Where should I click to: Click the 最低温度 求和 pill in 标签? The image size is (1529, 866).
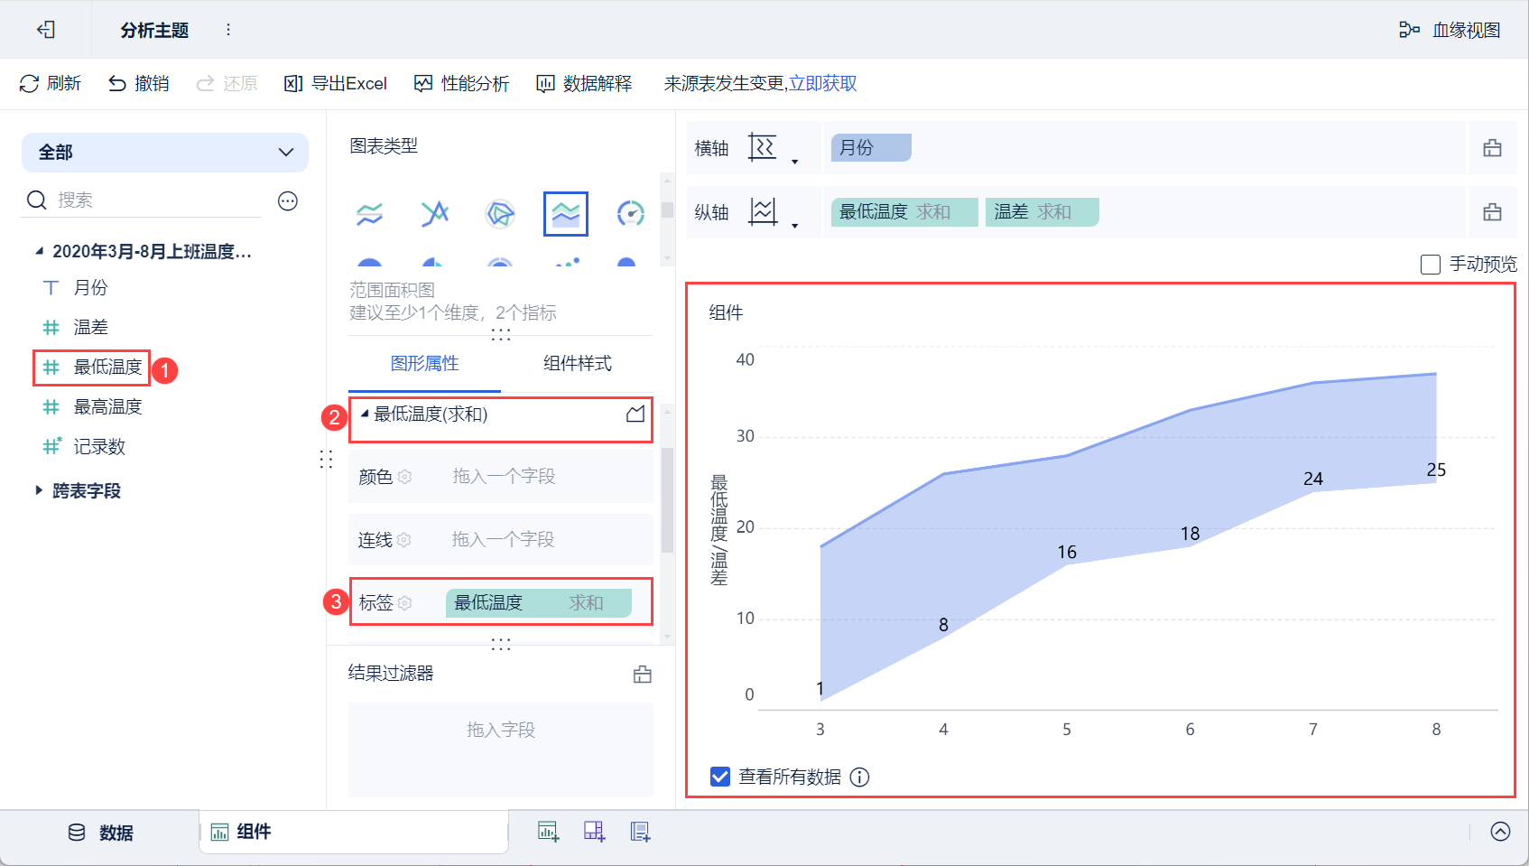point(539,602)
